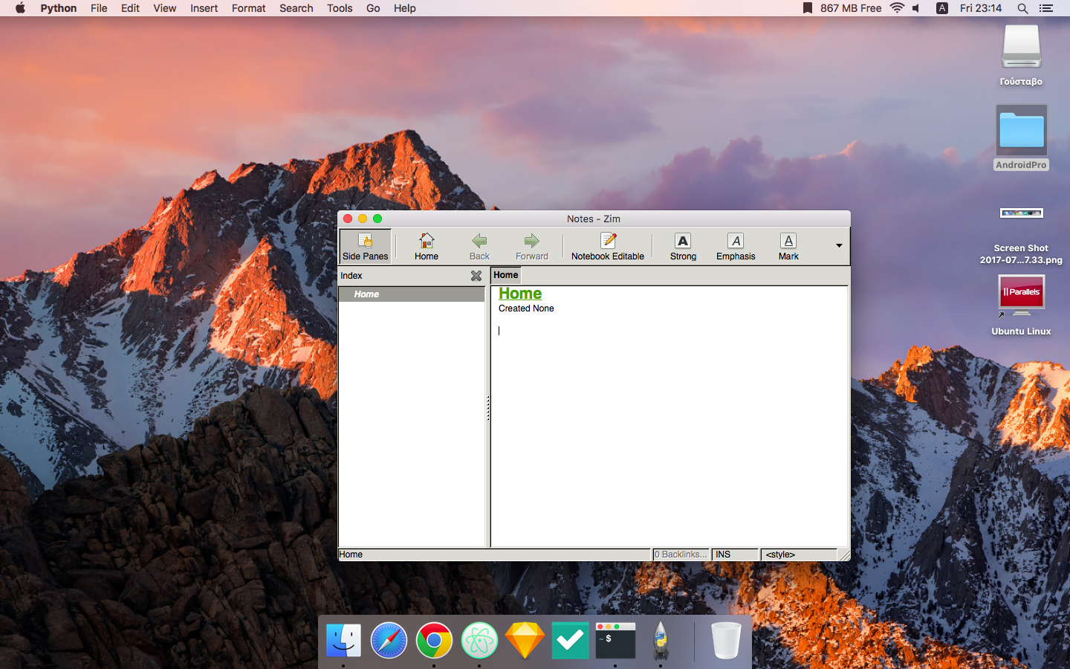Open the Search menu
The image size is (1070, 669).
click(x=296, y=8)
